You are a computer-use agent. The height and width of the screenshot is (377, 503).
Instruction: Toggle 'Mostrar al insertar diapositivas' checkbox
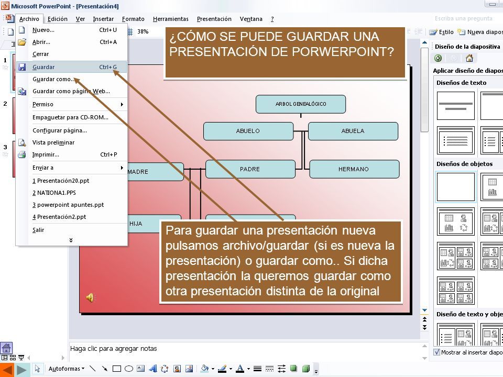[x=436, y=352]
